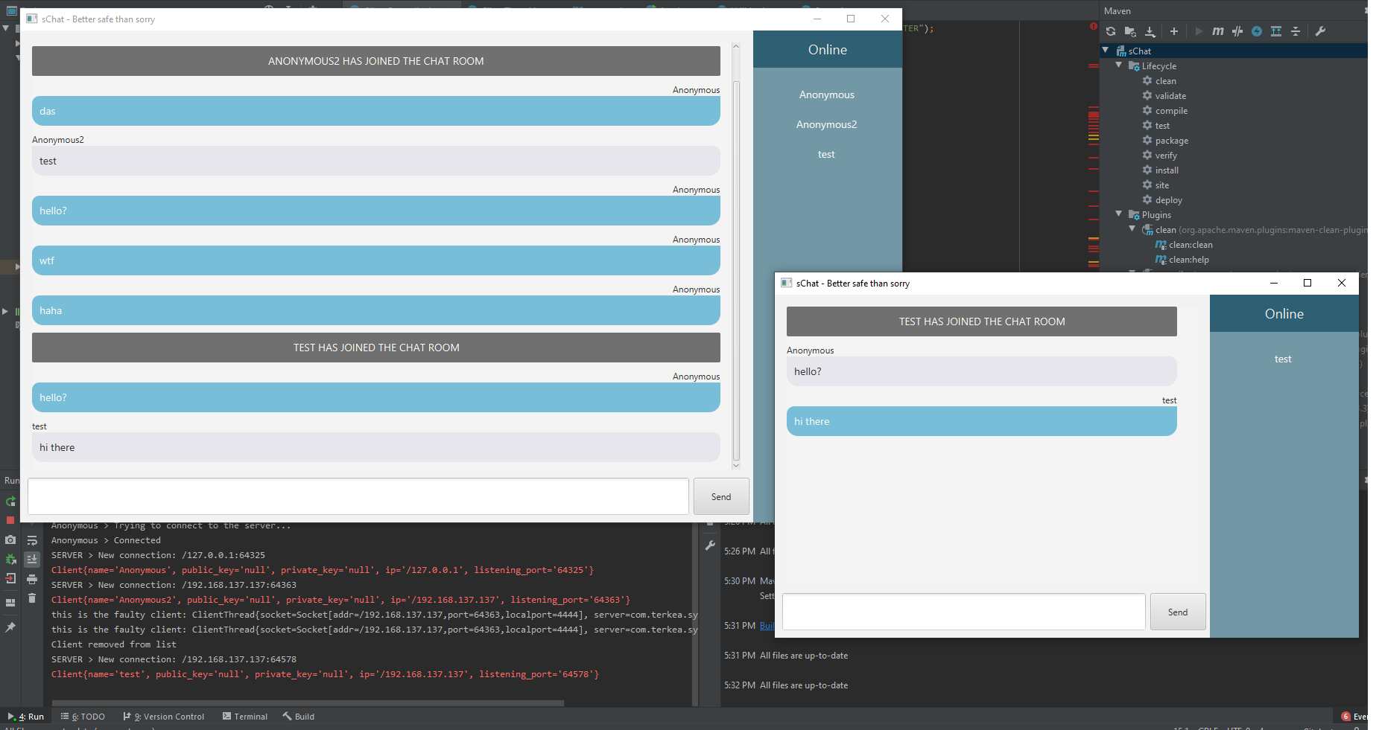Click the wrench icon beside event log
This screenshot has width=1379, height=730.
click(x=710, y=545)
